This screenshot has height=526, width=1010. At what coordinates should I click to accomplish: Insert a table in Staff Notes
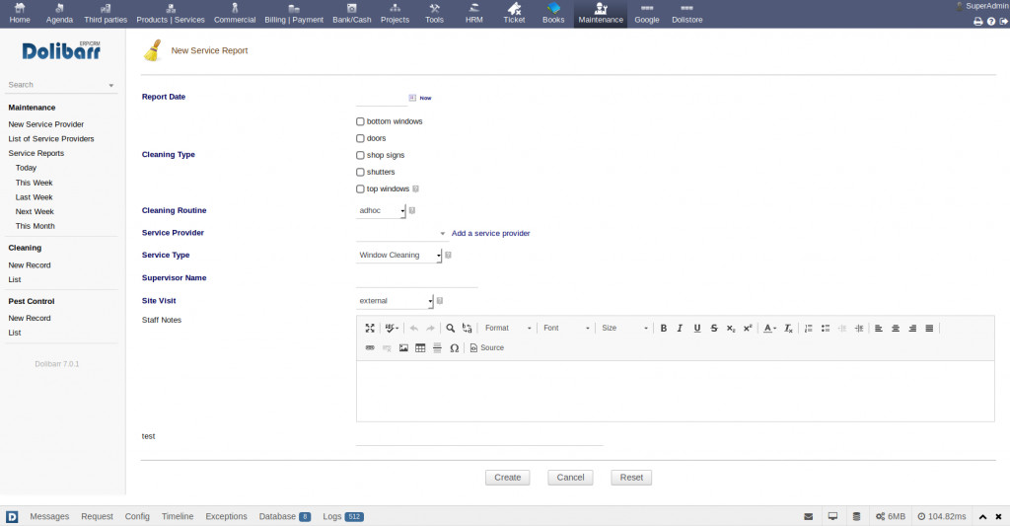click(420, 347)
